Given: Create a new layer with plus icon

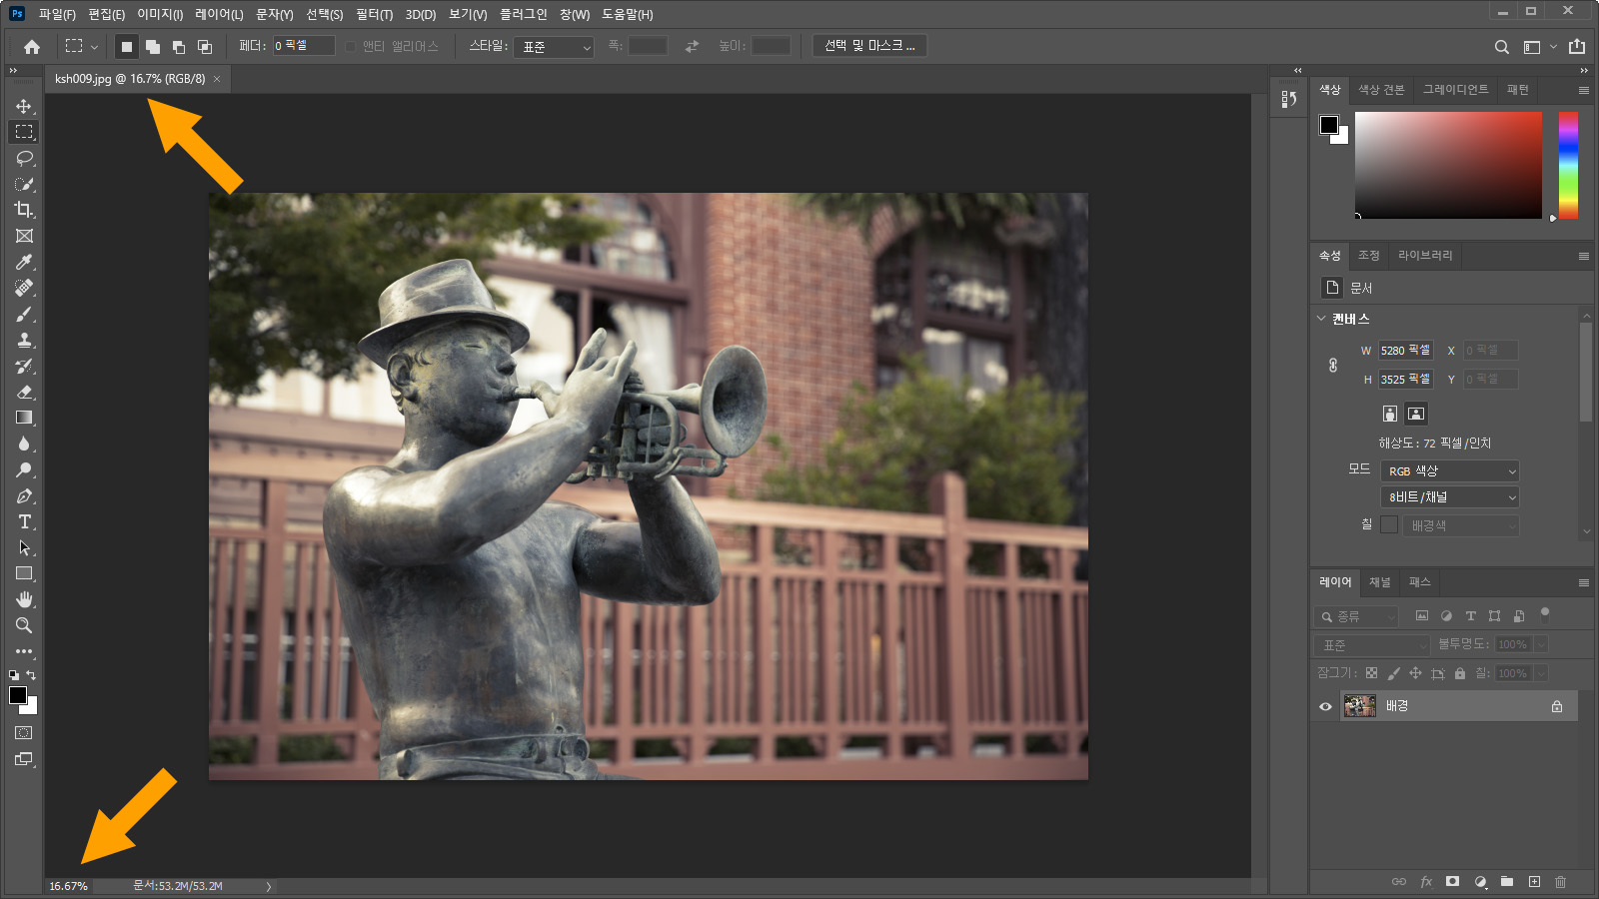Looking at the screenshot, I should pyautogui.click(x=1534, y=881).
